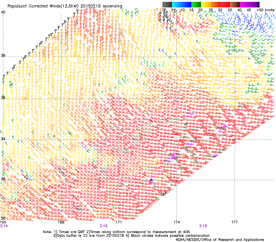Click the orange segment of the wind legend
Viewport: 276px width, 242px height.
pos(216,4)
